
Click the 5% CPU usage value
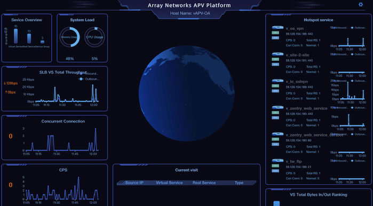(94, 59)
